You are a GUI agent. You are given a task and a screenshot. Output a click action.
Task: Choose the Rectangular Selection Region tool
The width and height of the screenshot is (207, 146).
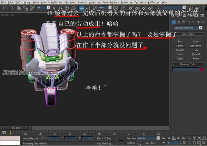tap(67, 8)
